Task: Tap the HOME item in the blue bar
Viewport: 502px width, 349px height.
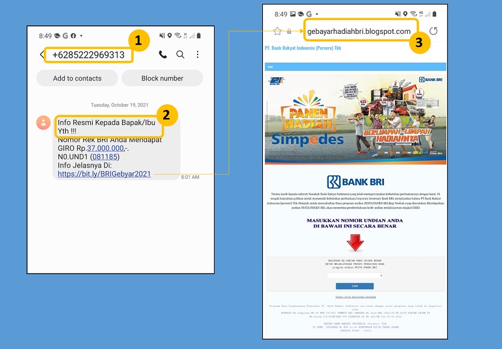Action: click(270, 67)
